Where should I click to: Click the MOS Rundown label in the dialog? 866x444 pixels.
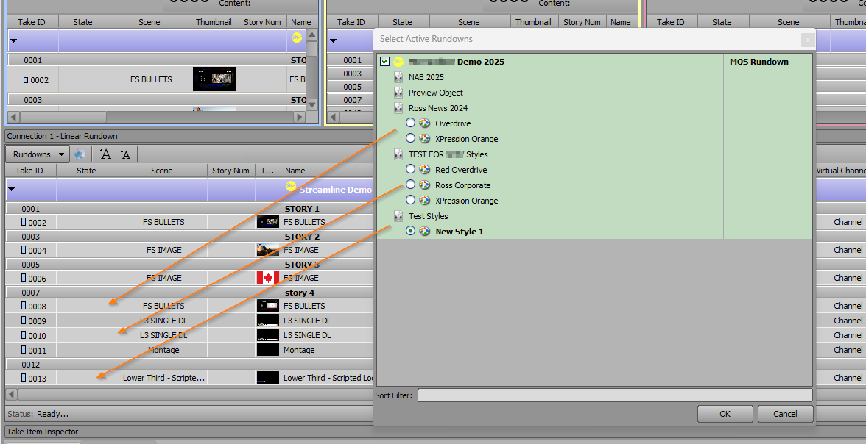[758, 62]
